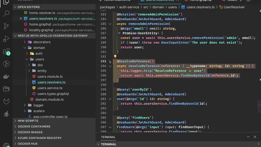Expand the NPM SCRIPTS section
Screen dimensions: 261x147
coord(15,121)
